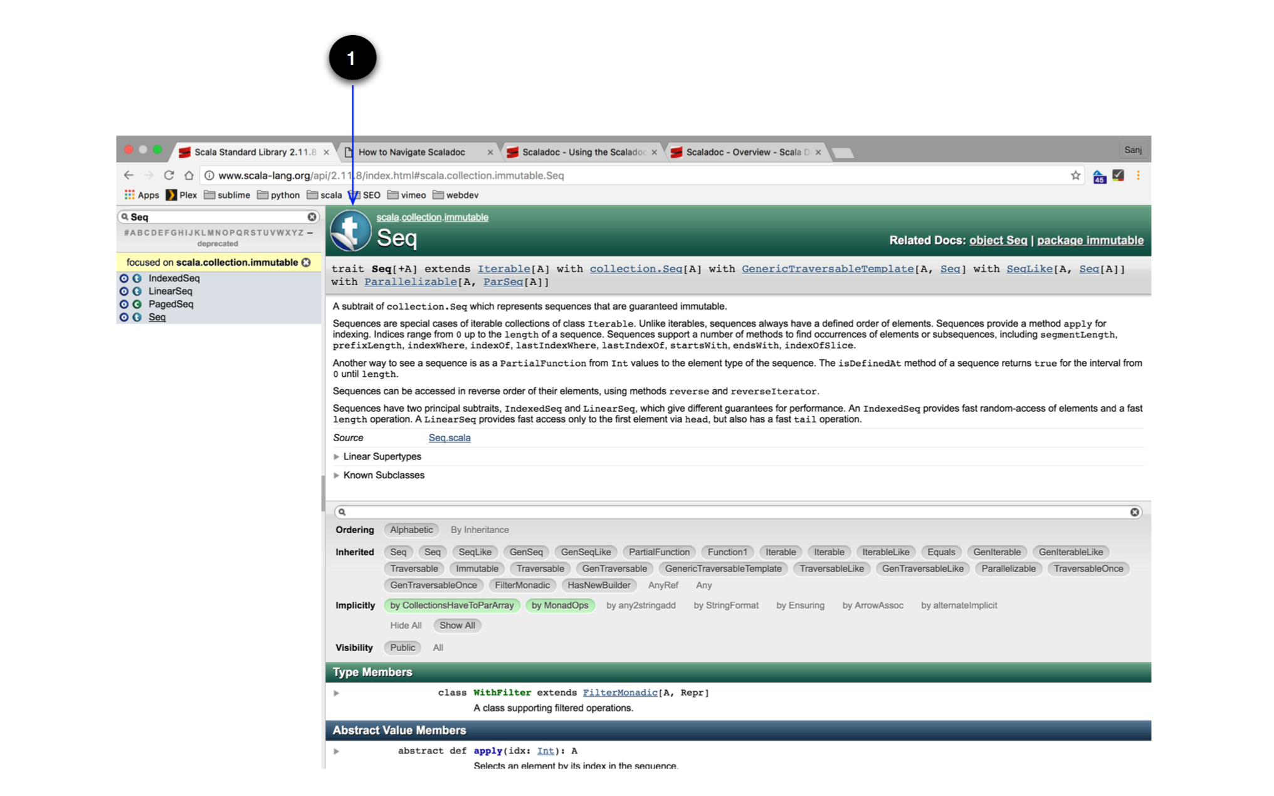Screen dimensions: 1274x796
Task: Expand Linear Supertypes section
Action: (x=382, y=456)
